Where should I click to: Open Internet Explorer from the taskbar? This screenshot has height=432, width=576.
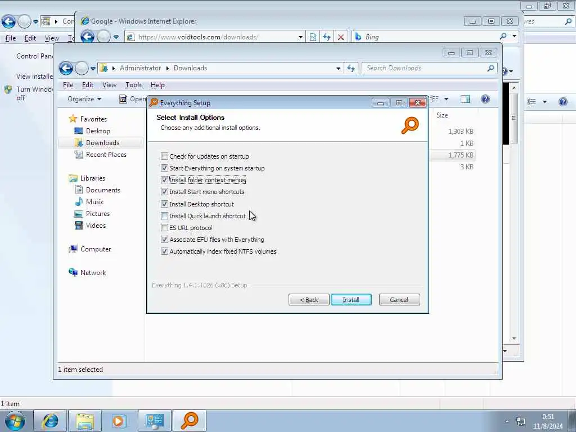[x=50, y=421]
